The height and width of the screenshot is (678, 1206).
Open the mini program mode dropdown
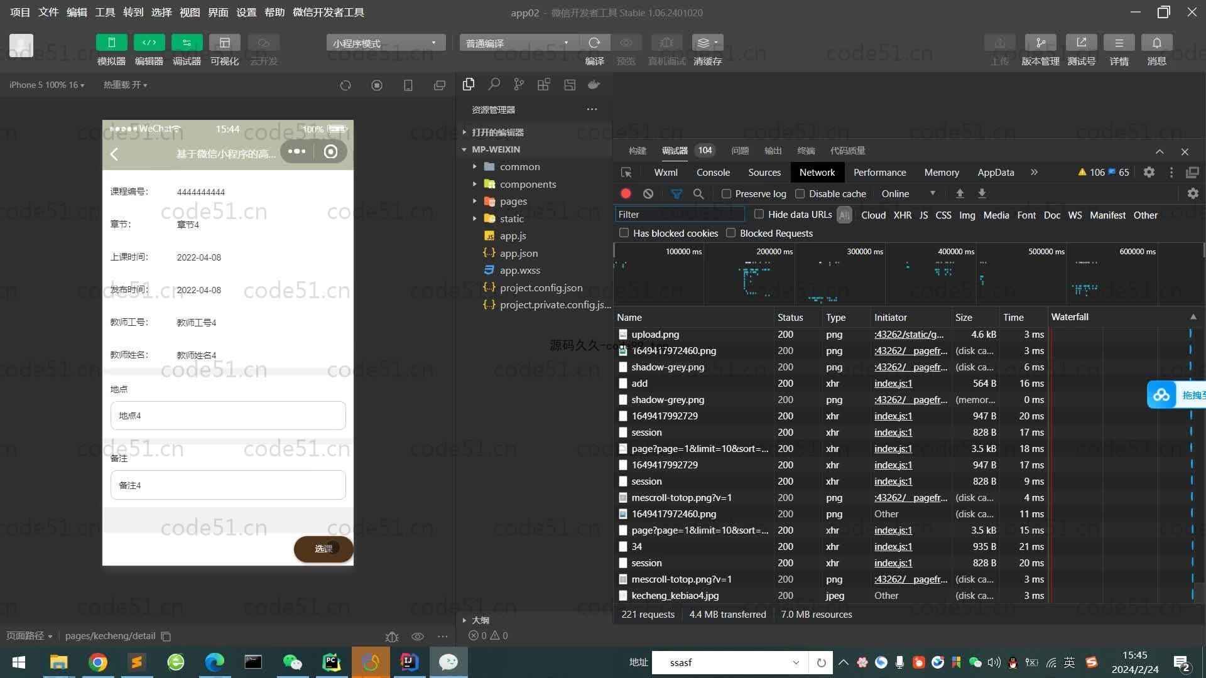click(x=386, y=43)
